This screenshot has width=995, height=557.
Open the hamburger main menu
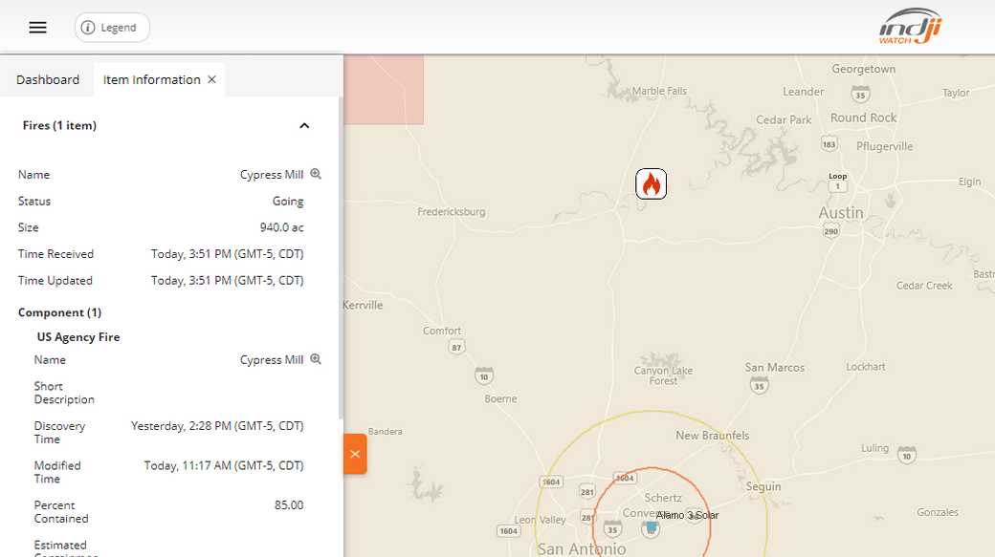(37, 28)
